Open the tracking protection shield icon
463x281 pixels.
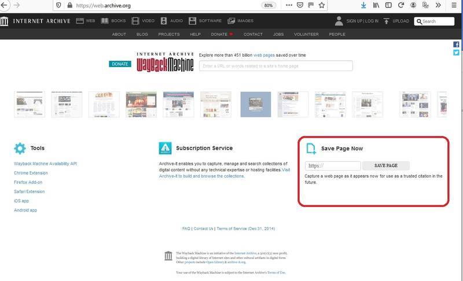[x=58, y=5]
